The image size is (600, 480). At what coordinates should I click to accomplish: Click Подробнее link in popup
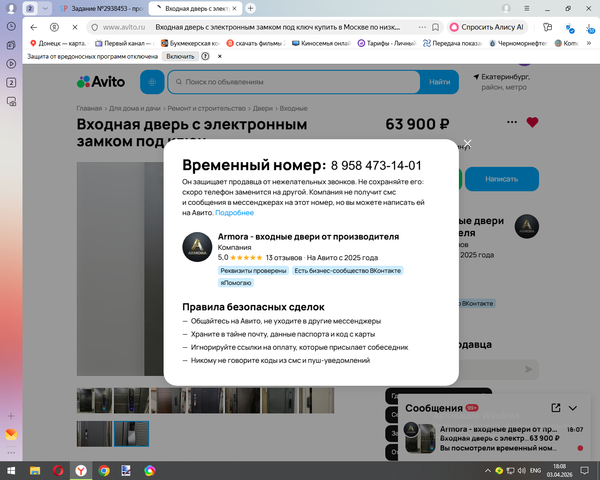point(234,213)
